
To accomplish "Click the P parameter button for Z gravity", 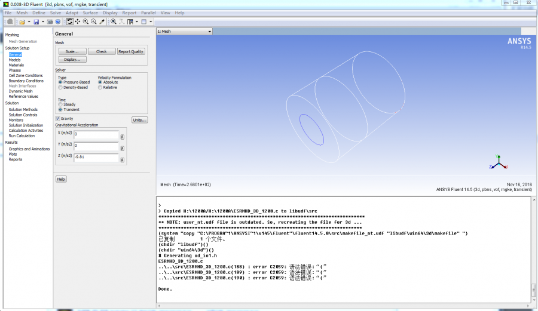I will tap(122, 159).
